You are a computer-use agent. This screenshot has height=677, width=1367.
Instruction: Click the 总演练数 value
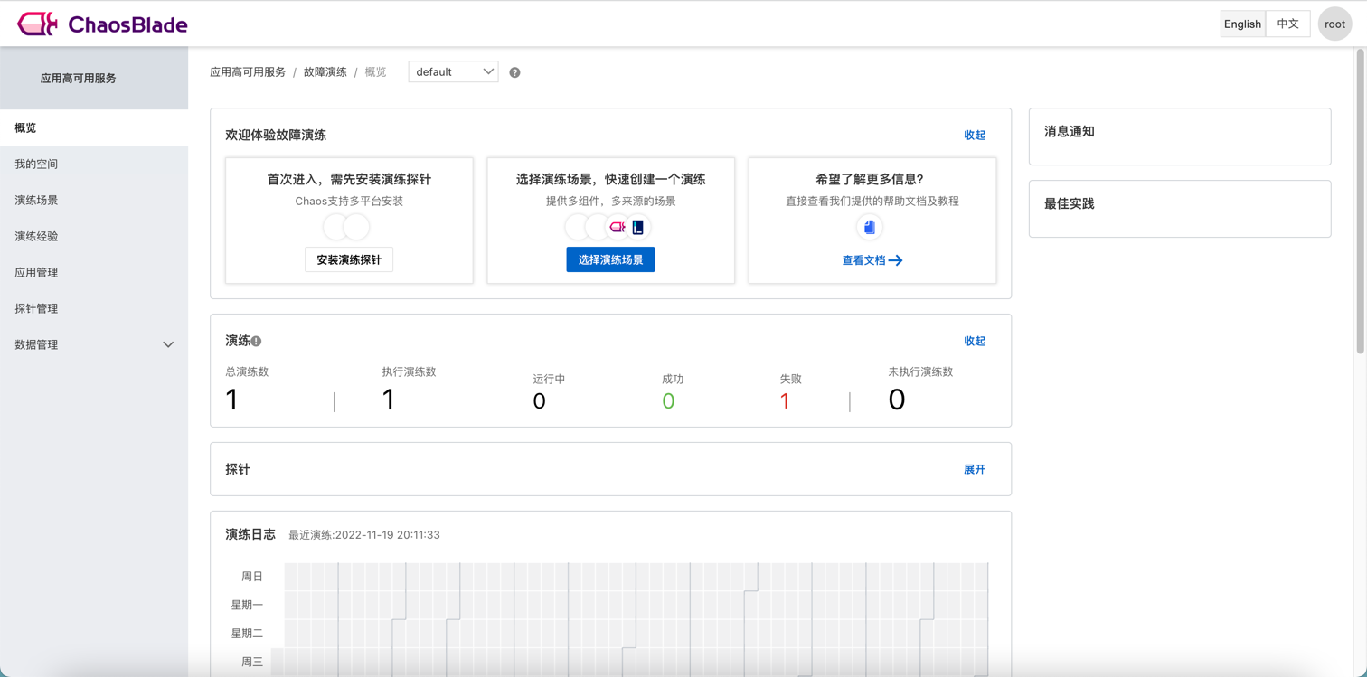pyautogui.click(x=232, y=400)
